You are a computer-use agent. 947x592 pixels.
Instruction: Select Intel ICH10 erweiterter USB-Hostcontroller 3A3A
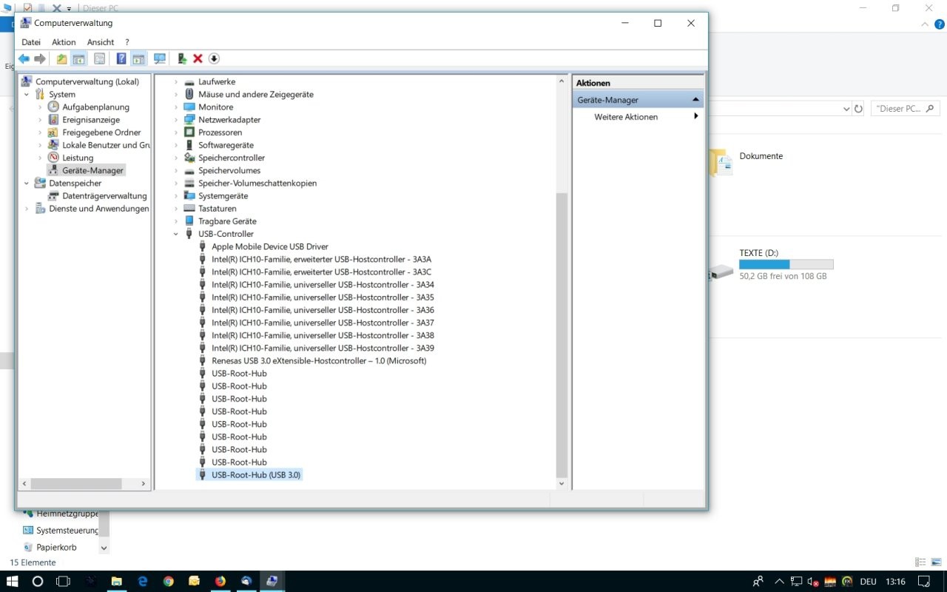pos(322,259)
